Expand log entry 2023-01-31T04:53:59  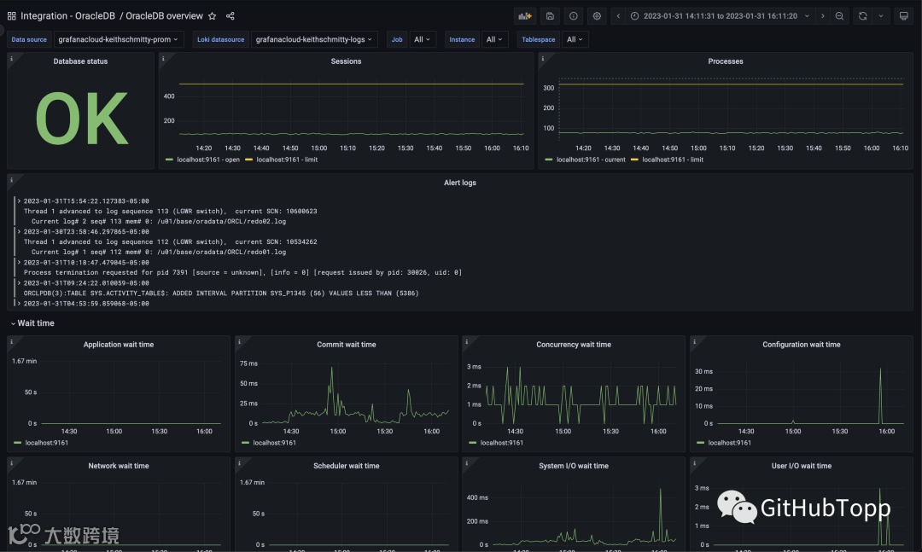[19, 304]
